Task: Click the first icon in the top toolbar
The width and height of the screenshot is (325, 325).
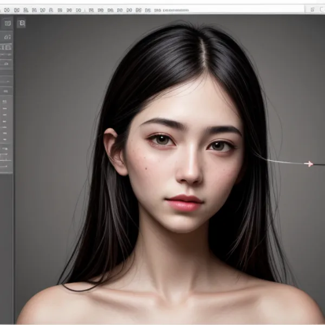Action: (x=7, y=10)
